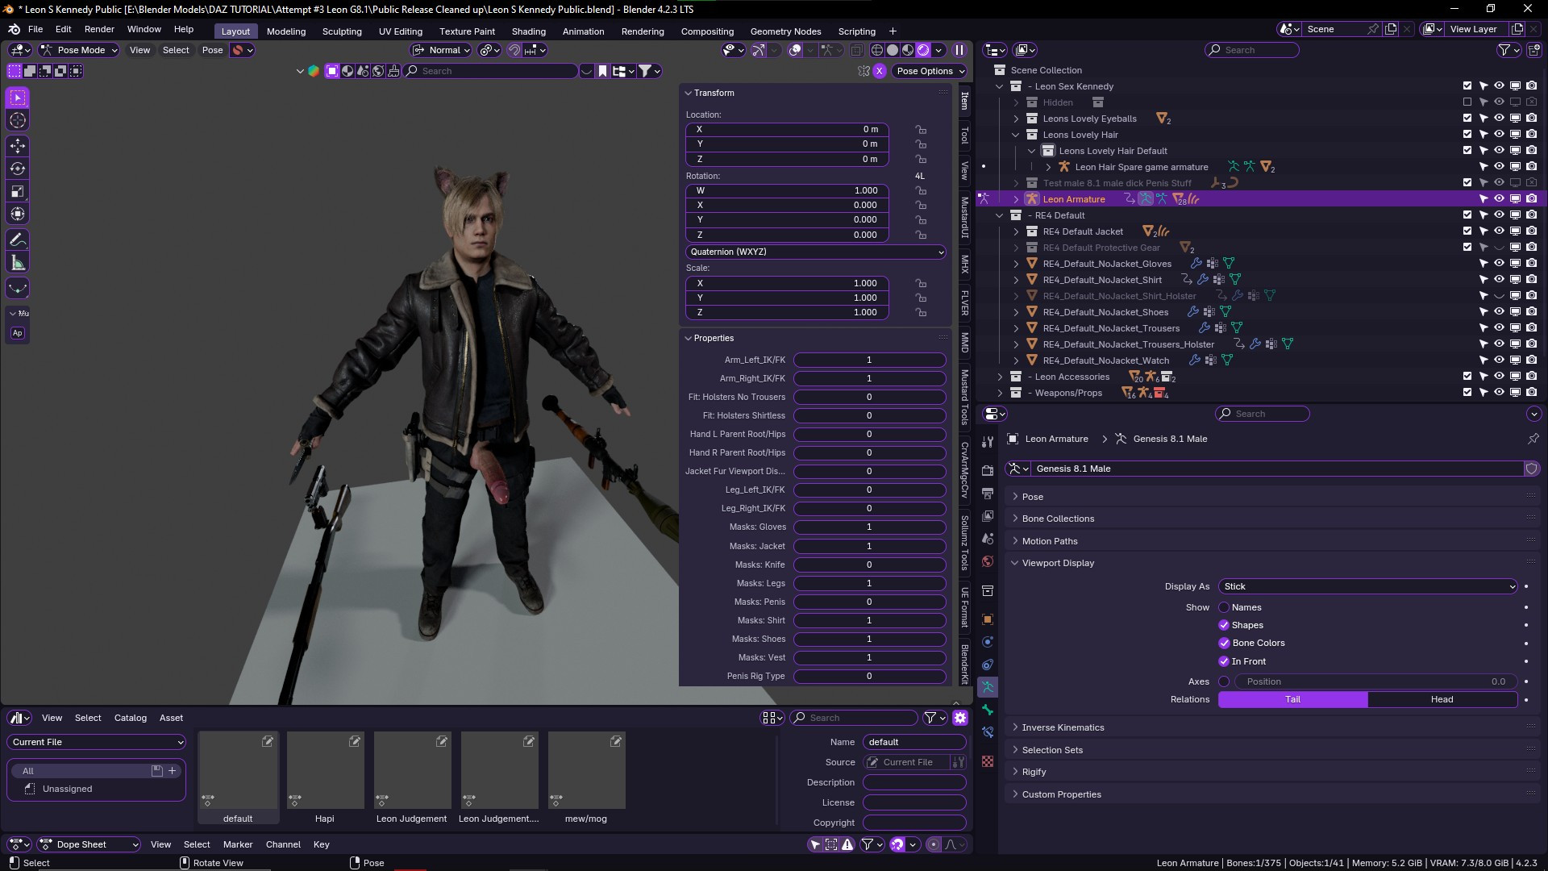Open the Pose menu in viewport header

pos(212,50)
